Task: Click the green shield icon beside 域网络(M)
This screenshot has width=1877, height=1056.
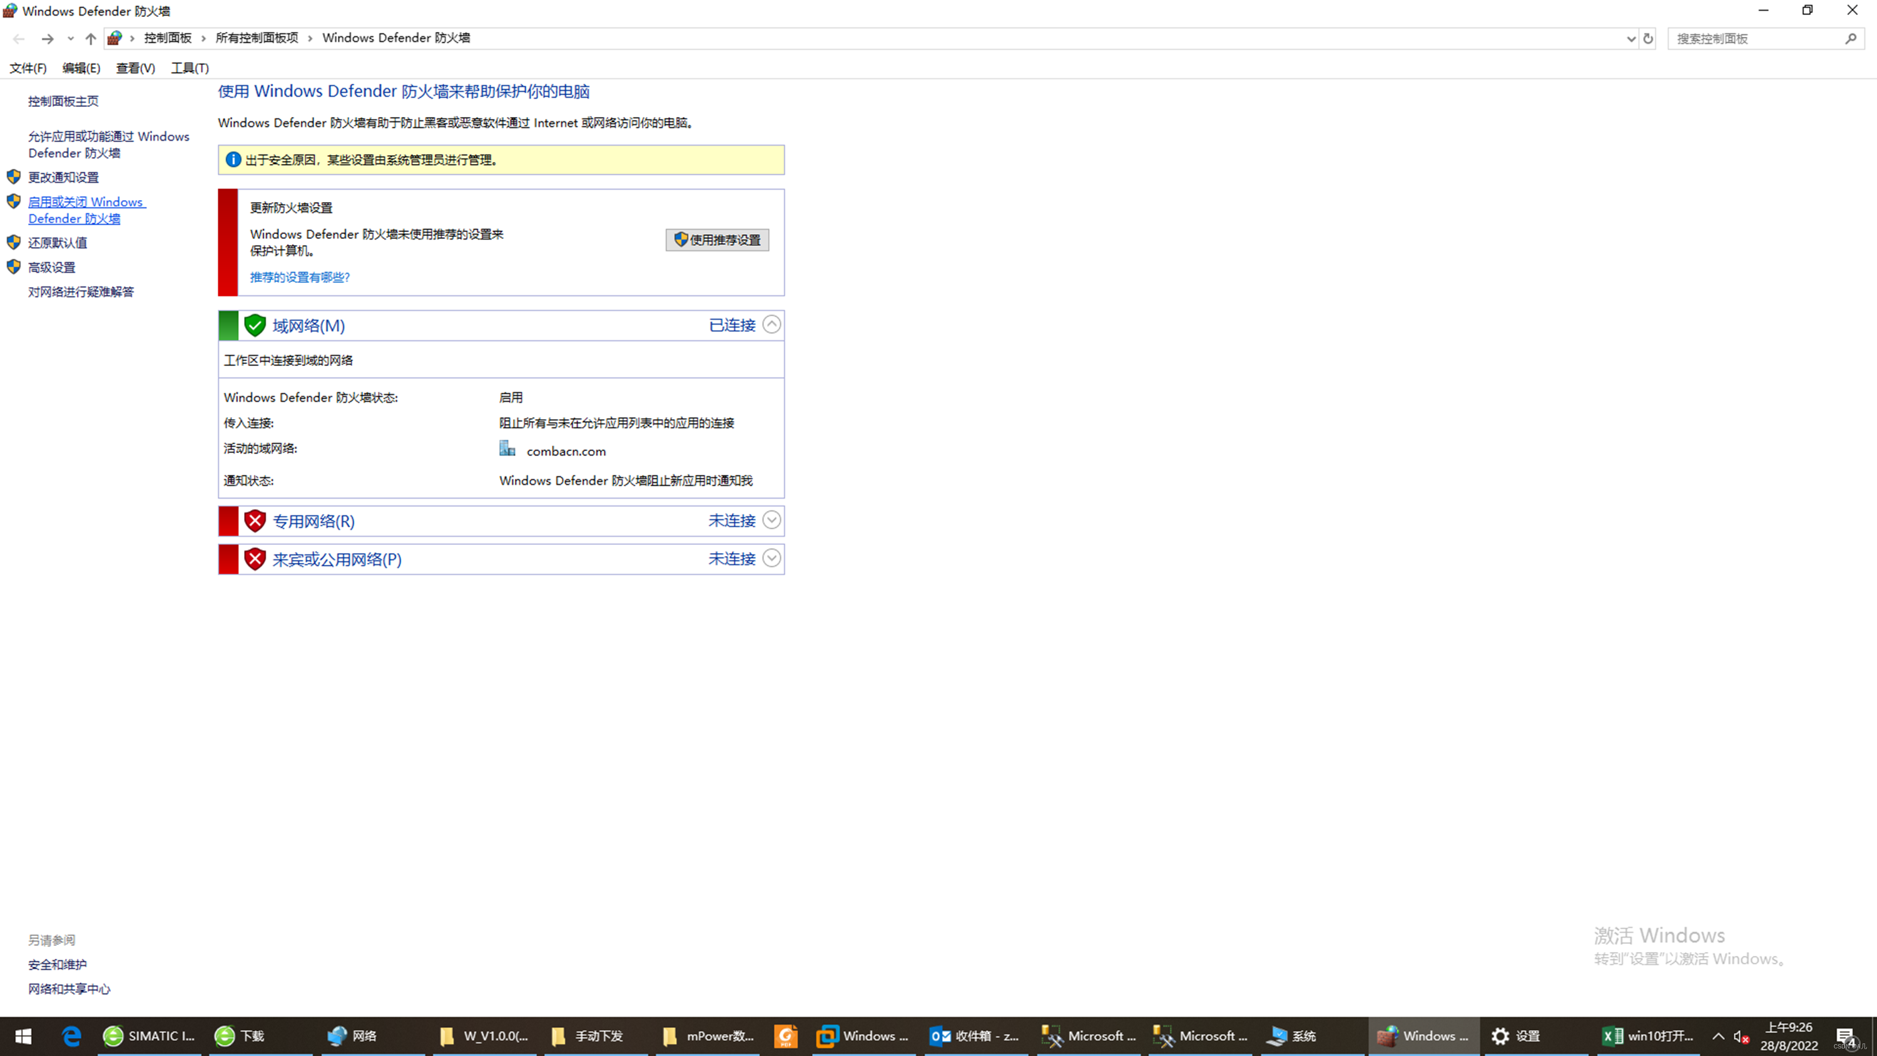Action: (x=255, y=325)
